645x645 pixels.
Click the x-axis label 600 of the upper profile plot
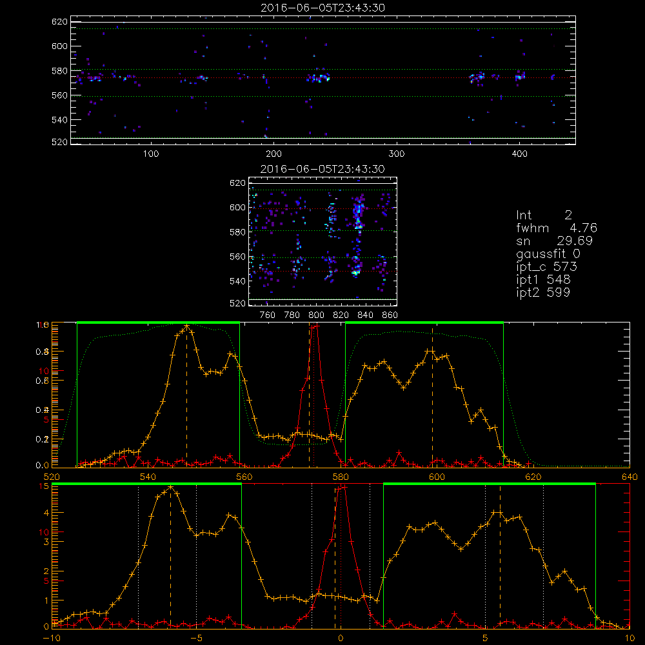437,477
